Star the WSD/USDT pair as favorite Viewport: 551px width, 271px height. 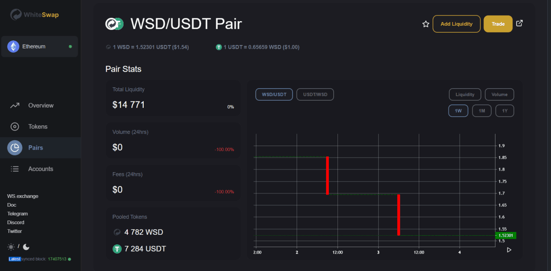426,23
